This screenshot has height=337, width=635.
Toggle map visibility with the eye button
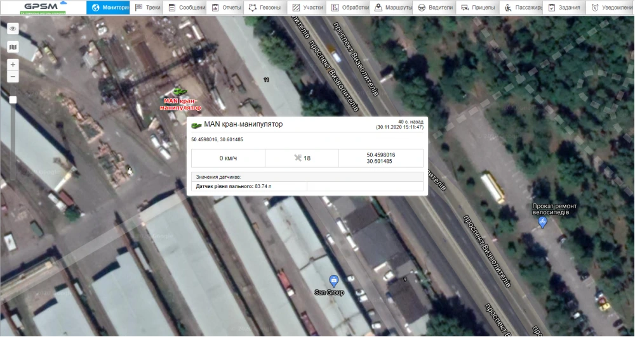pos(13,29)
